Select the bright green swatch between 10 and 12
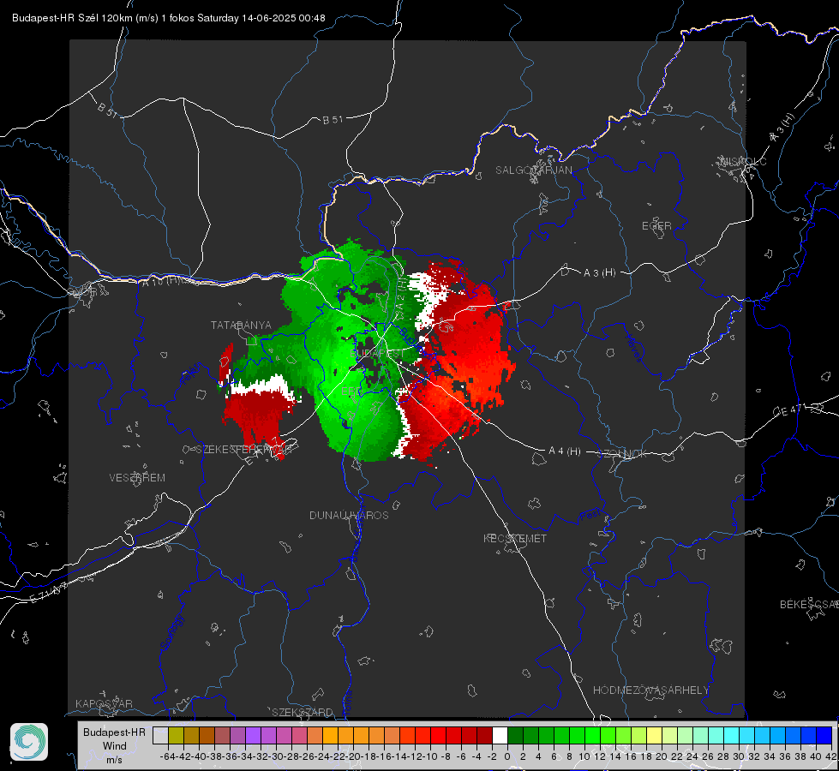This screenshot has height=771, width=839. (592, 735)
